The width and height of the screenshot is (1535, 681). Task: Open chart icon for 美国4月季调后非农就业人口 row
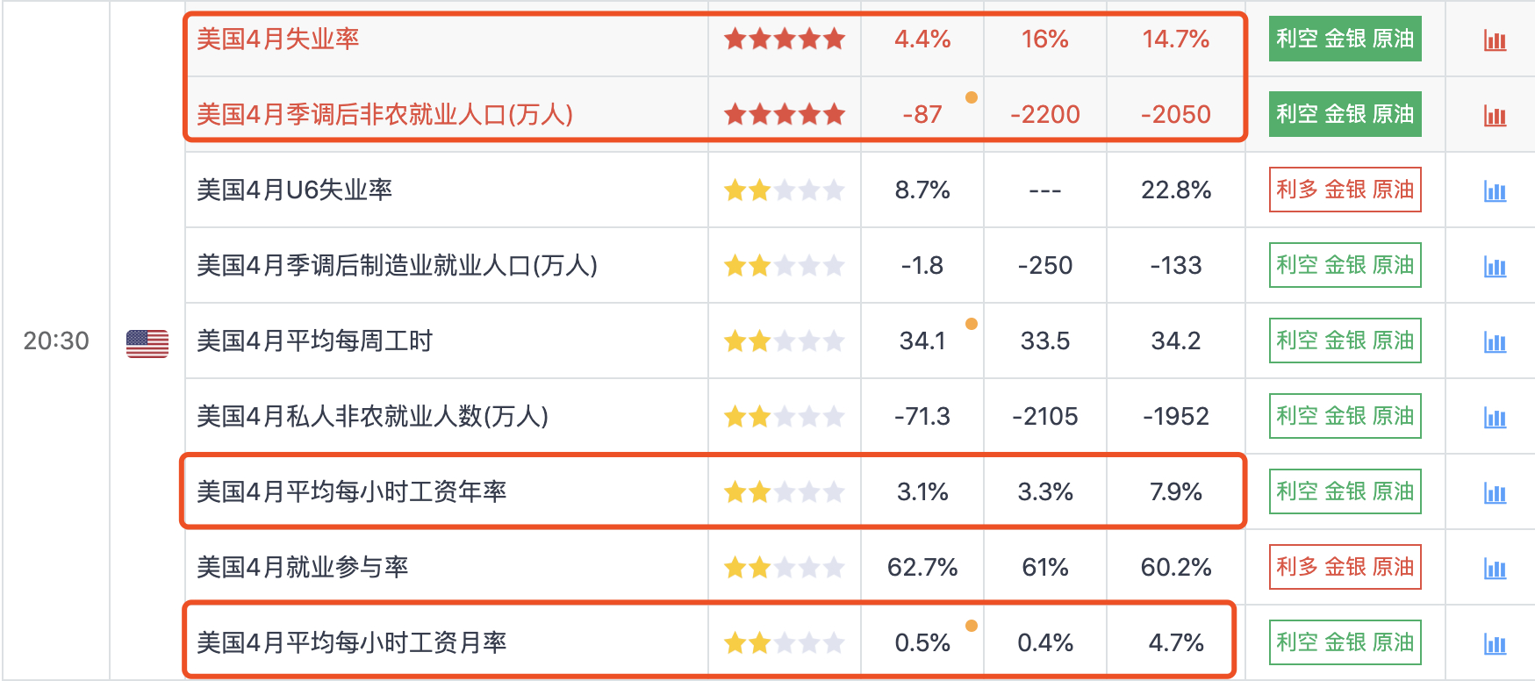pyautogui.click(x=1495, y=116)
